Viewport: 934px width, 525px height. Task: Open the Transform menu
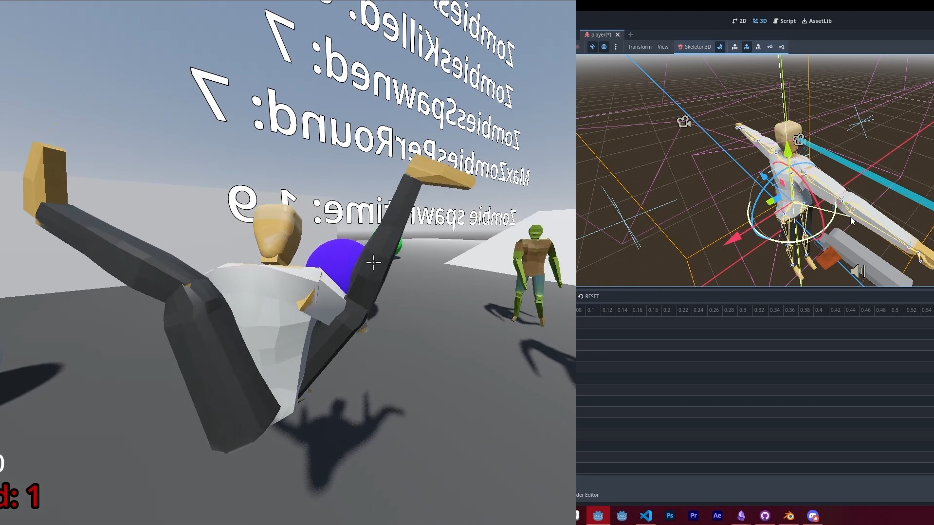tap(640, 47)
